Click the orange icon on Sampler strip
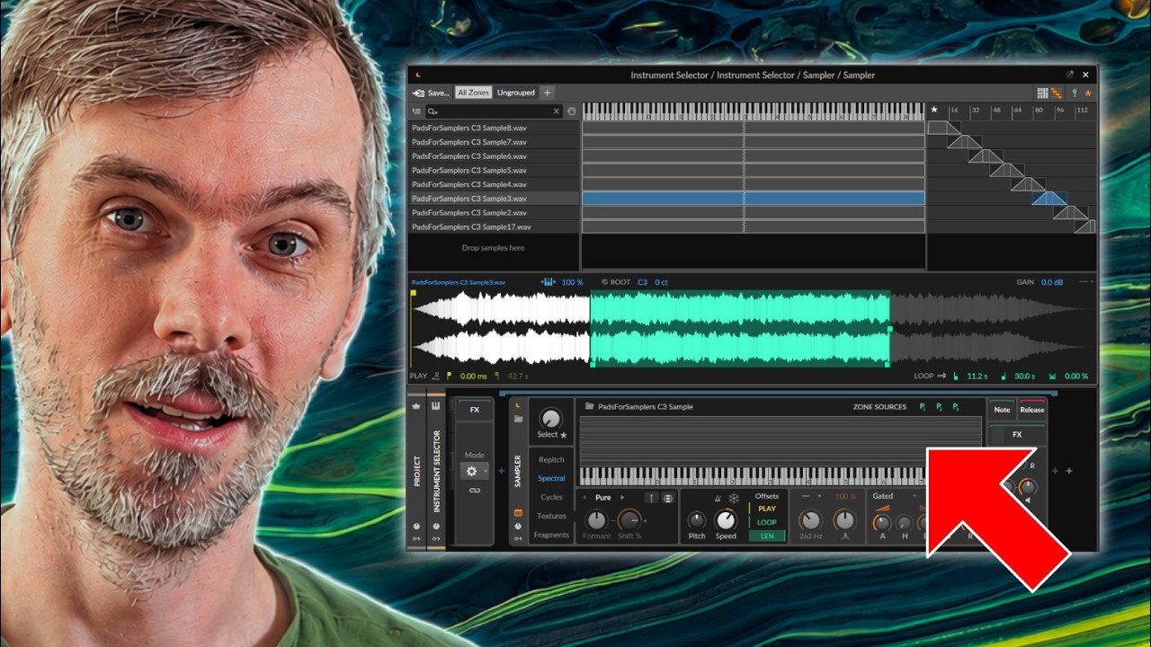1151x647 pixels. click(518, 513)
